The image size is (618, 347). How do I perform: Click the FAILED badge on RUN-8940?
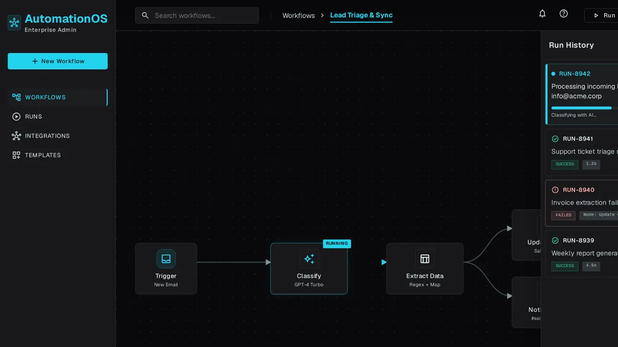pos(563,215)
